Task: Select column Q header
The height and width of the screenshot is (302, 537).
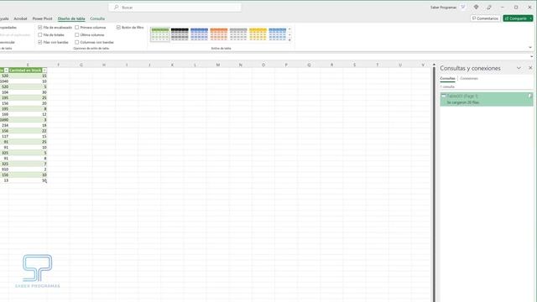Action: click(309, 65)
